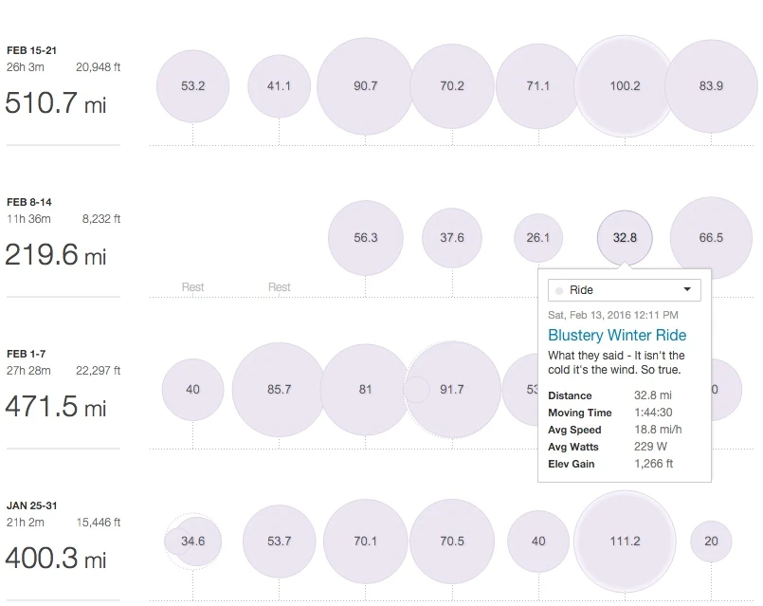Select the 26.1 mile ride bubble
The width and height of the screenshot is (763, 606).
click(537, 238)
